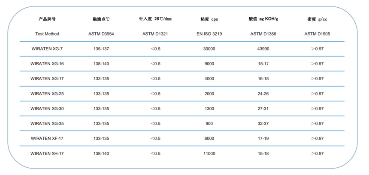Click the ASTM D1386 cell
369x175 pixels.
(263, 34)
